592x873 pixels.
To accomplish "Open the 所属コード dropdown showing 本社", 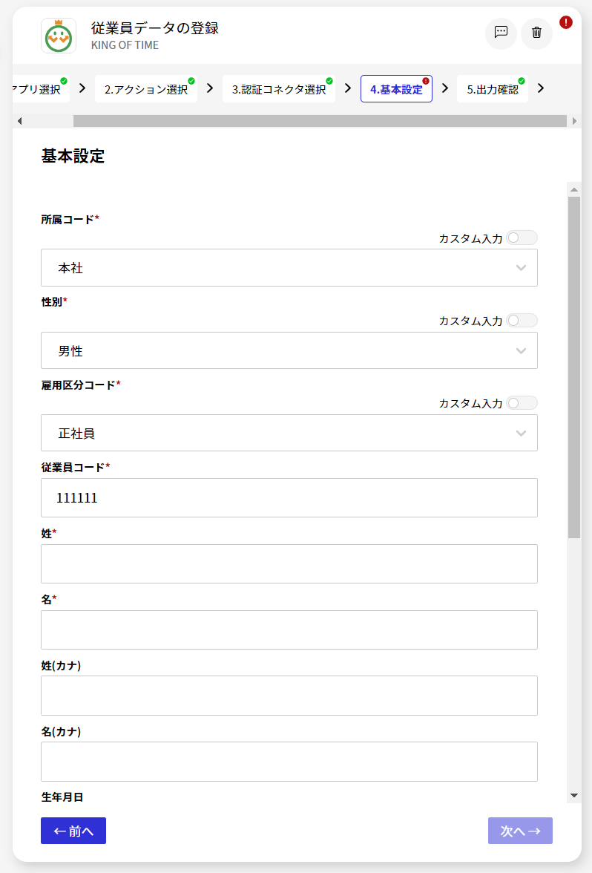I will [289, 268].
